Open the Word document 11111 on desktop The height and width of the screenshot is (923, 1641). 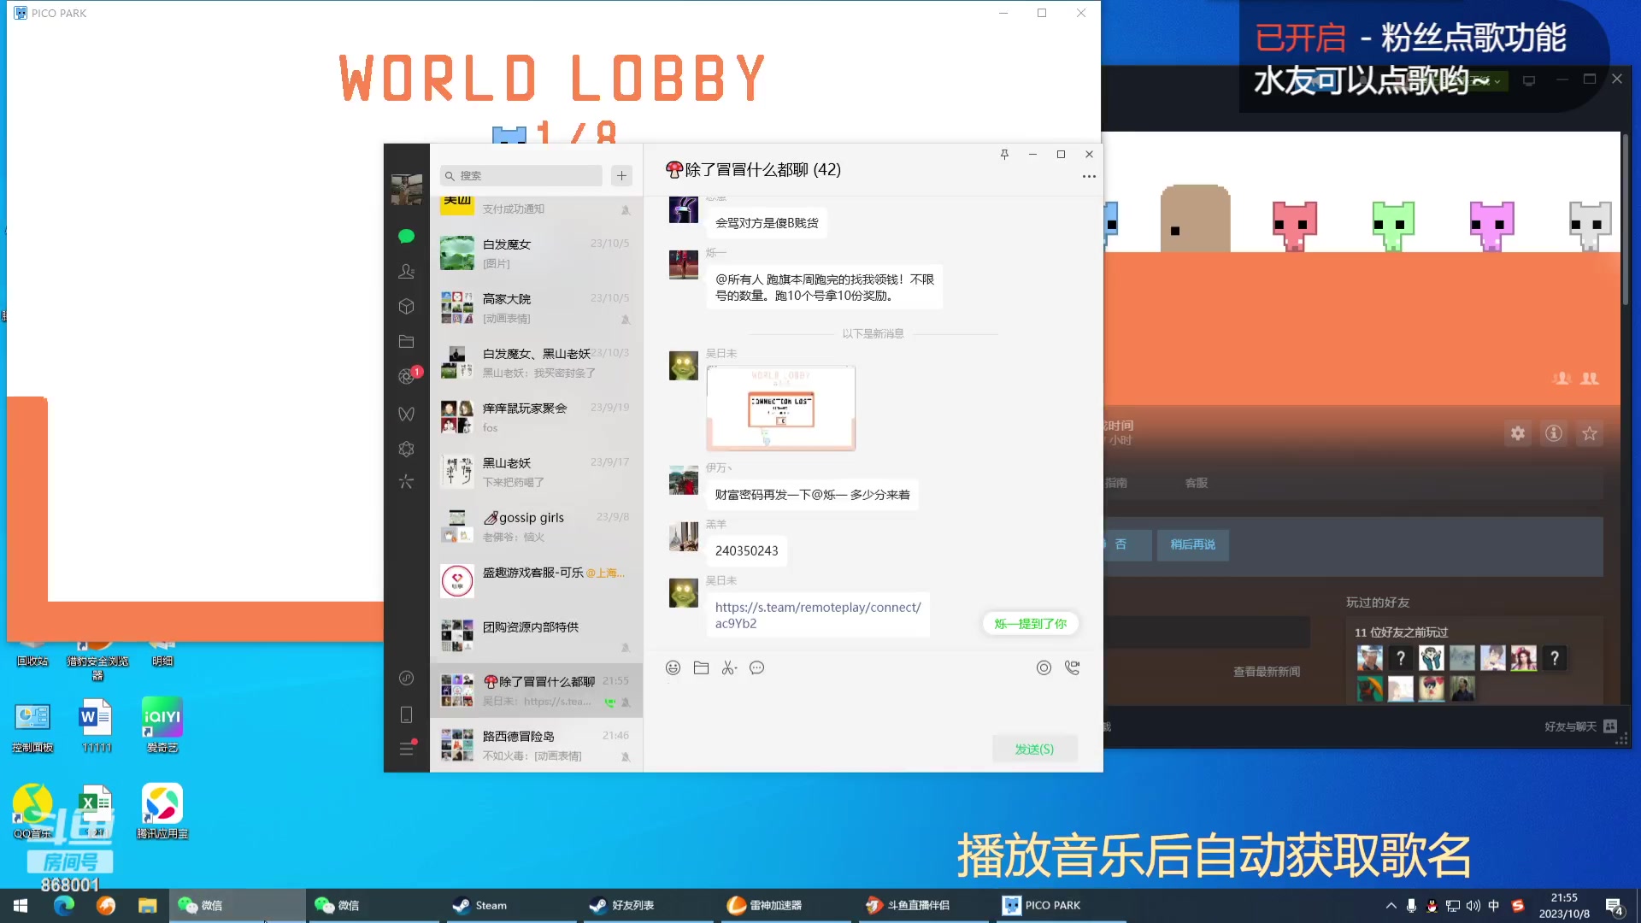tap(96, 725)
